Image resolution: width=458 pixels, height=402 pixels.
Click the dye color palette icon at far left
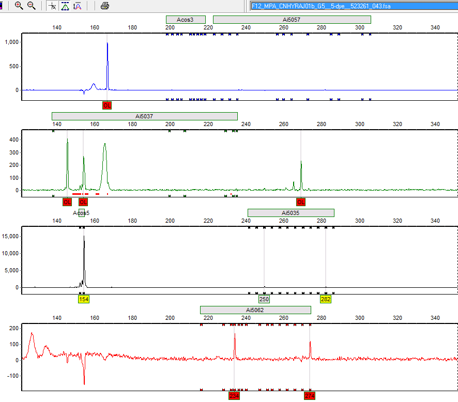point(2,6)
